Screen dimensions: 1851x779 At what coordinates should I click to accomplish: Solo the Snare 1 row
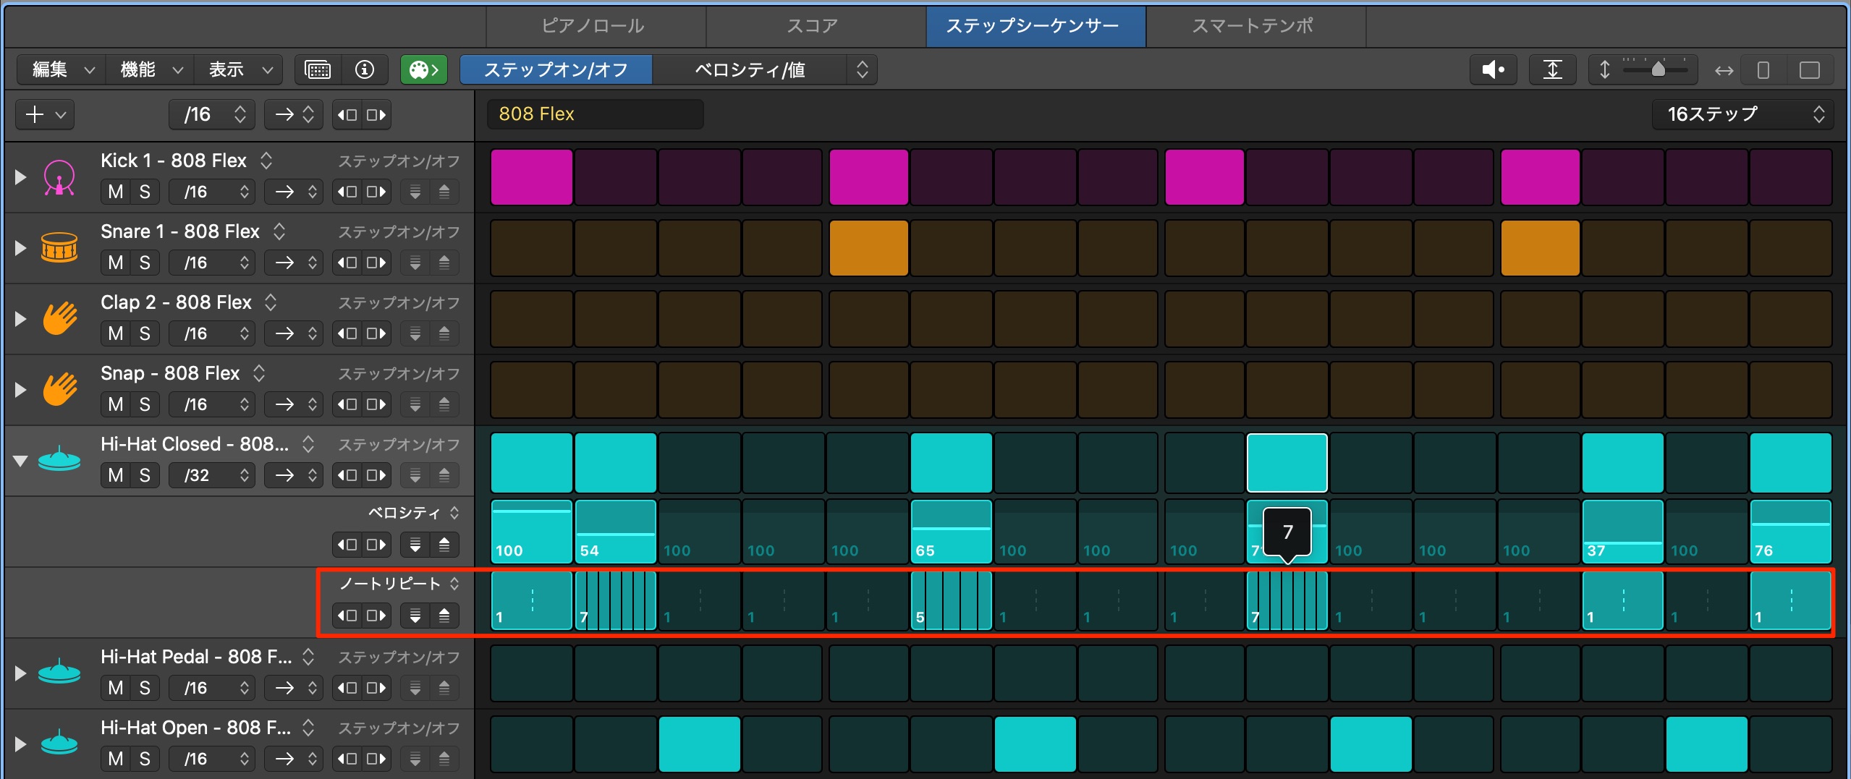click(x=145, y=263)
